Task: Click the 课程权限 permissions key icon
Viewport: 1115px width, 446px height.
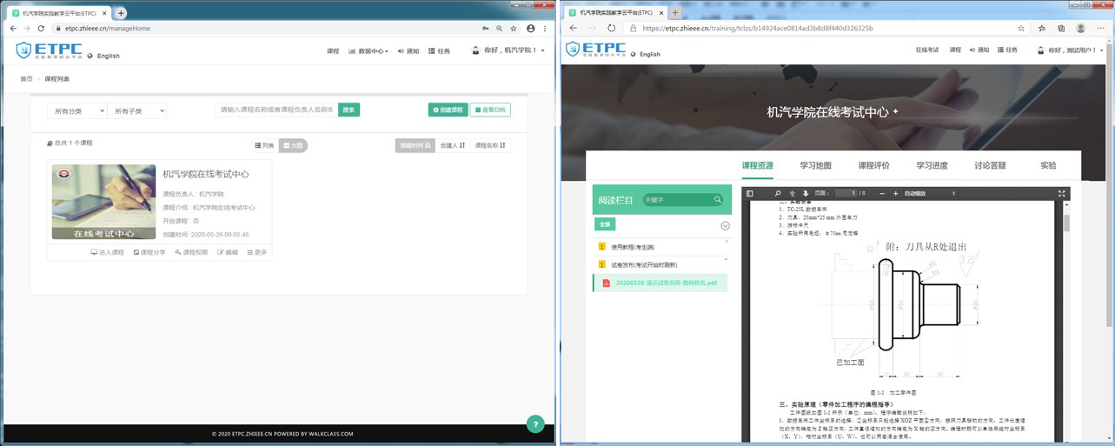Action: coord(191,252)
